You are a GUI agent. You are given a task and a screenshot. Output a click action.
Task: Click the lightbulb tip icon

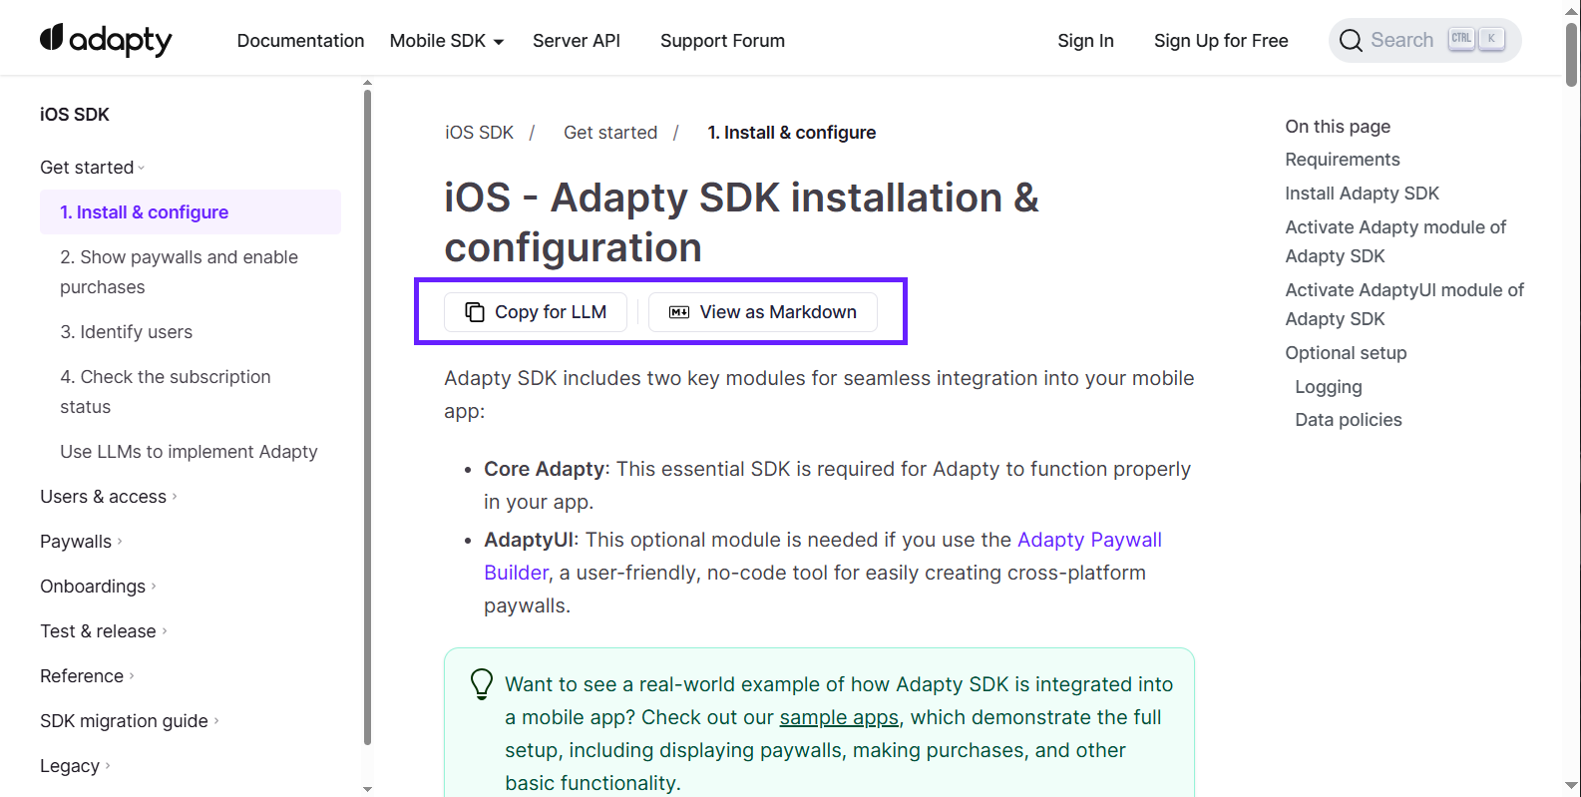coord(482,684)
